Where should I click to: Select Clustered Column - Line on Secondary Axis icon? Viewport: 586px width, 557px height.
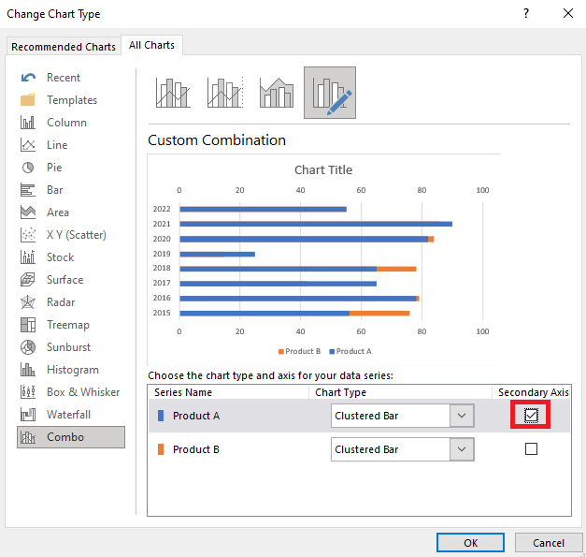click(225, 93)
